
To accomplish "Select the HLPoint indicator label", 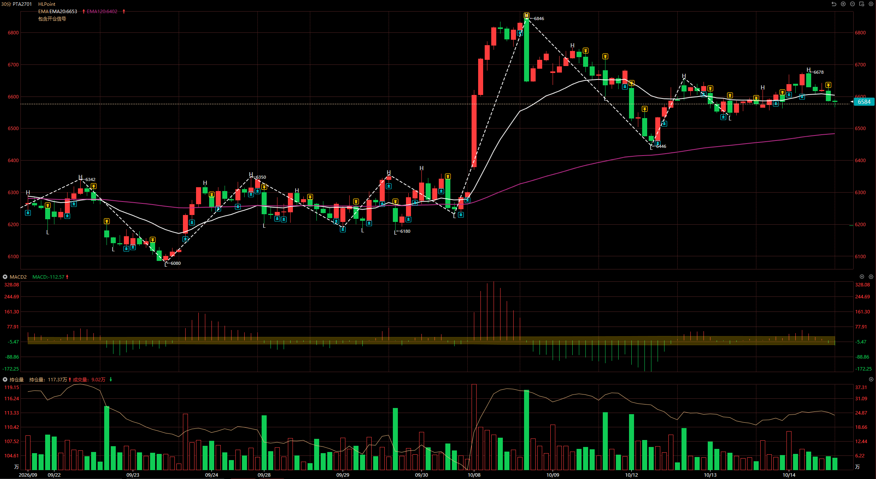I will (47, 4).
